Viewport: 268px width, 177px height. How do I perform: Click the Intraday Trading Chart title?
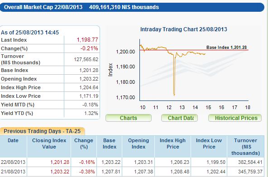tap(183, 29)
